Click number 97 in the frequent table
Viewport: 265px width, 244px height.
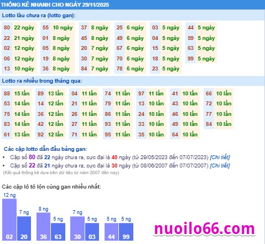tap(141, 93)
